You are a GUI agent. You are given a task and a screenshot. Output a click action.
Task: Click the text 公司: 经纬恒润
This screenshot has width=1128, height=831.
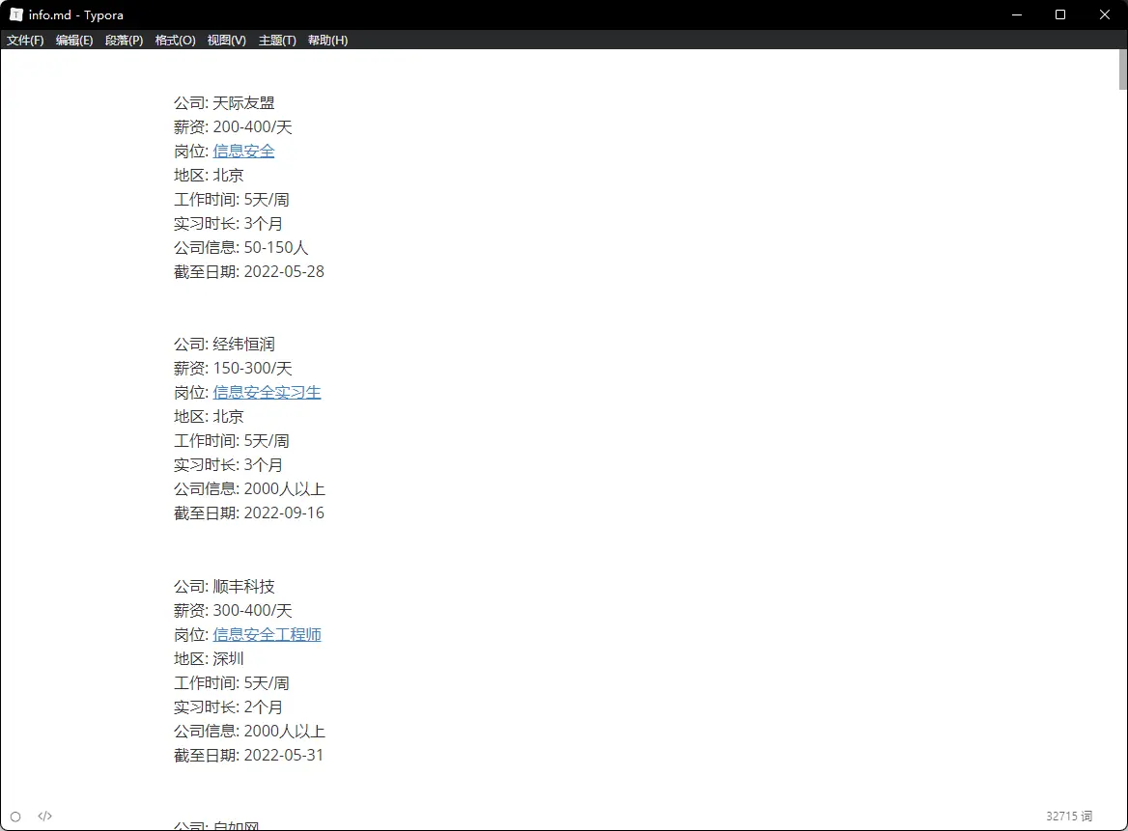pos(224,345)
